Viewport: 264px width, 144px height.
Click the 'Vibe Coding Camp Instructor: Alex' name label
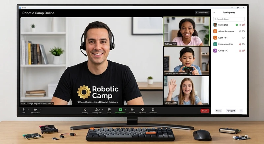click(x=37, y=104)
